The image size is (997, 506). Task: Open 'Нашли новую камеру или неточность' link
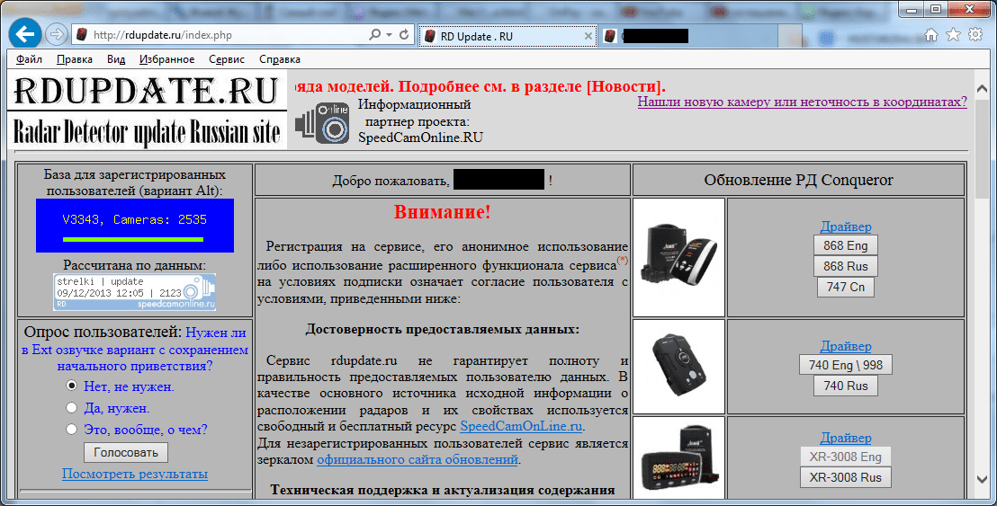click(803, 102)
